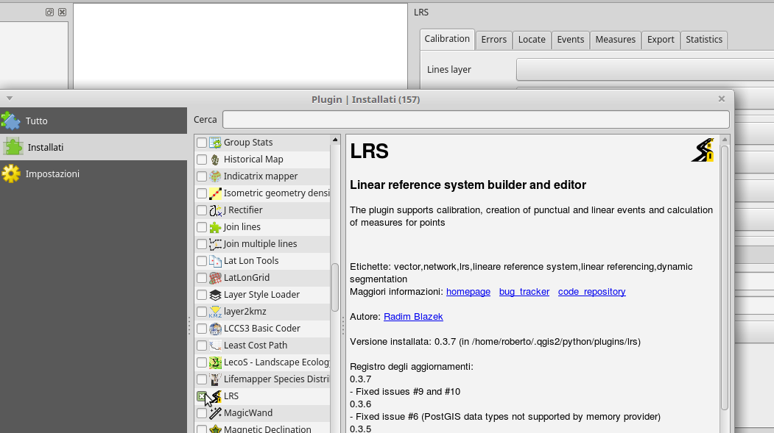Open the Export tab

[661, 40]
